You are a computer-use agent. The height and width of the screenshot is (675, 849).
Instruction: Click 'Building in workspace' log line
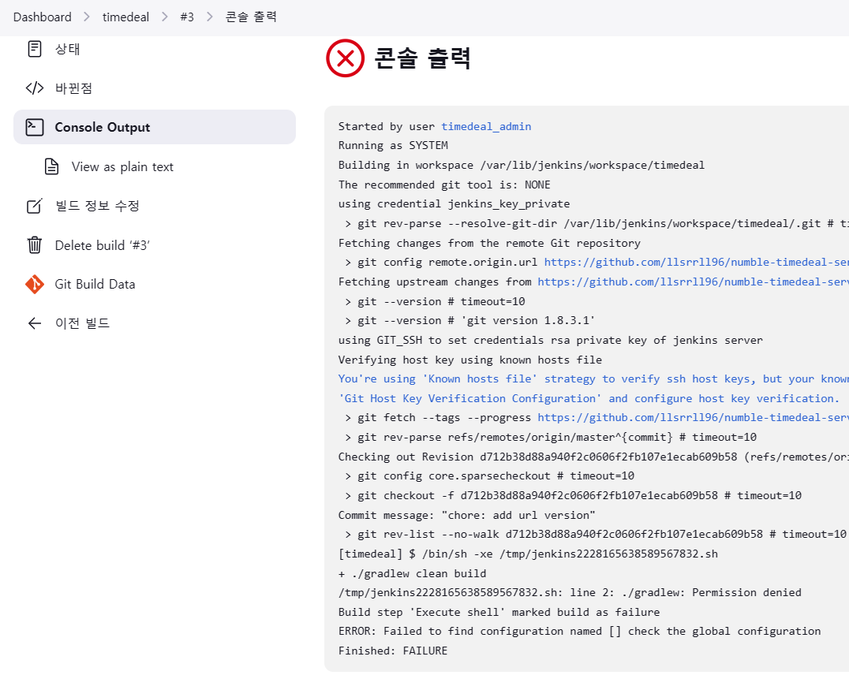[522, 165]
